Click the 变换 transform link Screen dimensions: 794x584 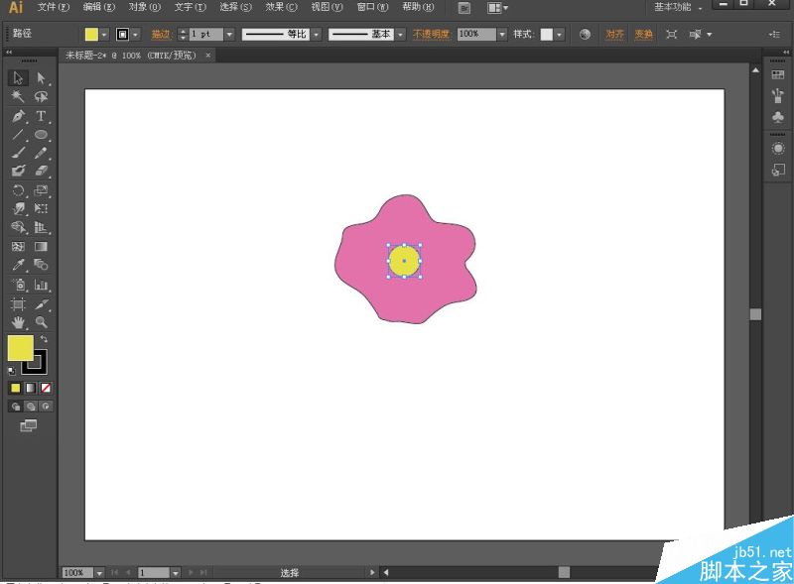[x=643, y=35]
